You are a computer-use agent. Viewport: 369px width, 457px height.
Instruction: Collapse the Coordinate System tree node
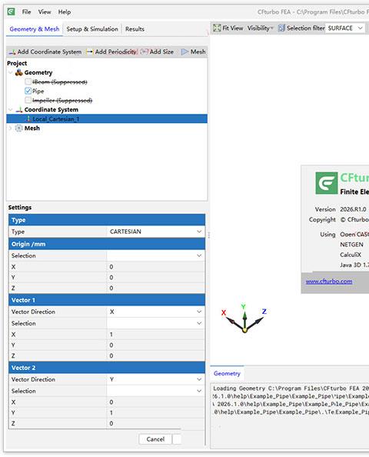coord(11,109)
